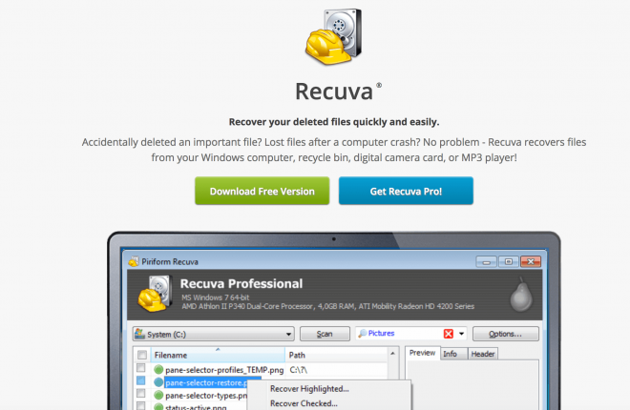Click the Scan button
The image size is (630, 410).
coord(325,334)
